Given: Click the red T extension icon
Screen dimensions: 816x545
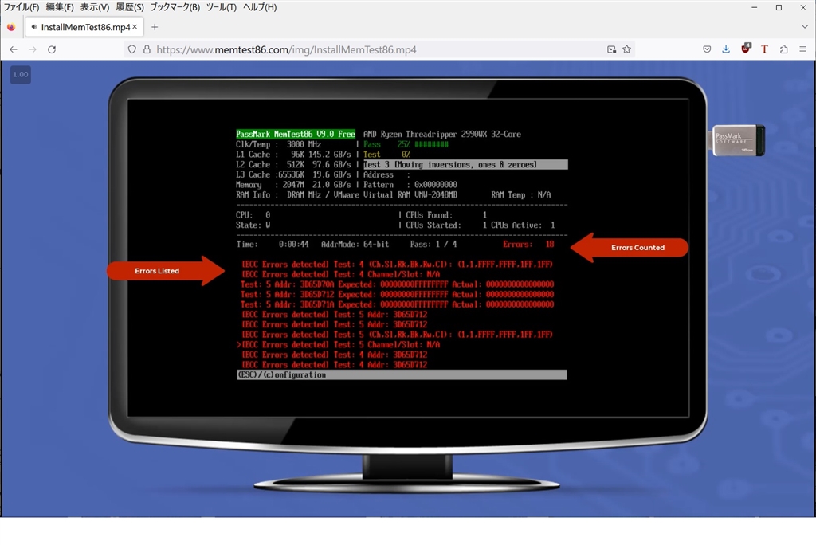Looking at the screenshot, I should click(764, 49).
